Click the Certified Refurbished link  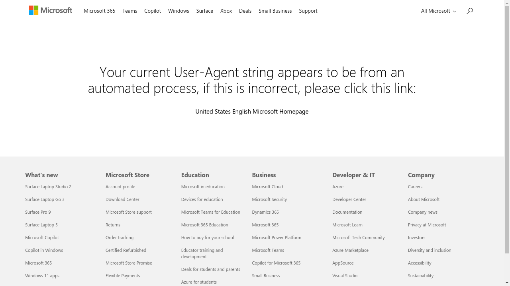[126, 250]
